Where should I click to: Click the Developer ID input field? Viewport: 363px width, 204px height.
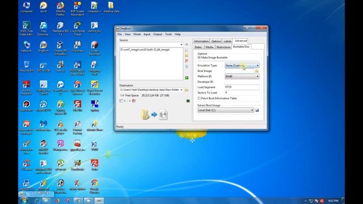tap(242, 82)
